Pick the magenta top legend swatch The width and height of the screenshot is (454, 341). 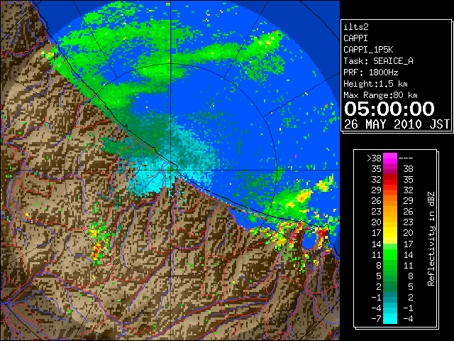tap(390, 158)
